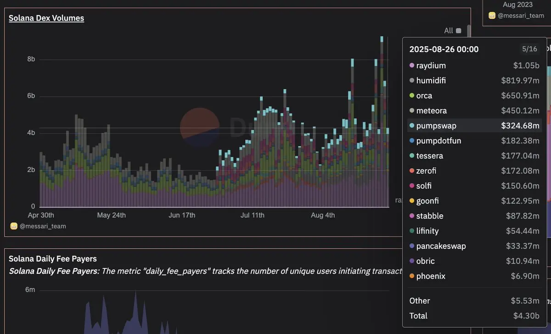Select the humidifi row in tooltip
This screenshot has width=551, height=334.
tap(474, 81)
